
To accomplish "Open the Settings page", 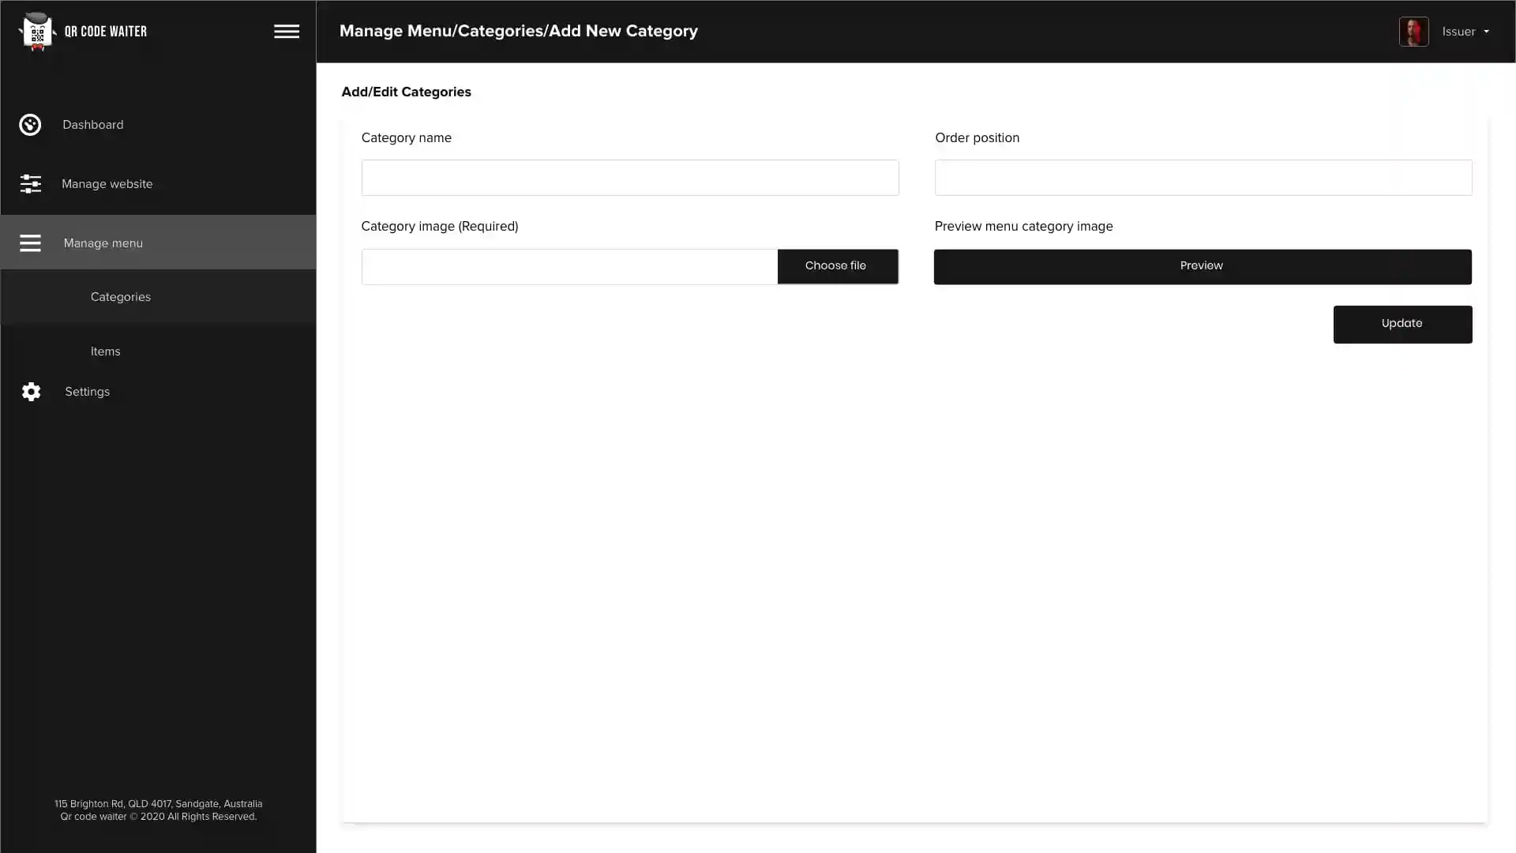I will click(x=87, y=392).
